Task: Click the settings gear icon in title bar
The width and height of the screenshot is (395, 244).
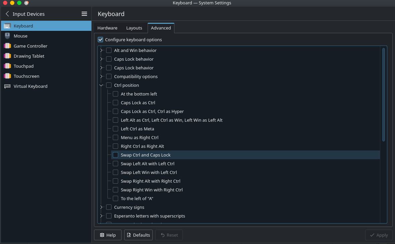Action: coord(26,3)
